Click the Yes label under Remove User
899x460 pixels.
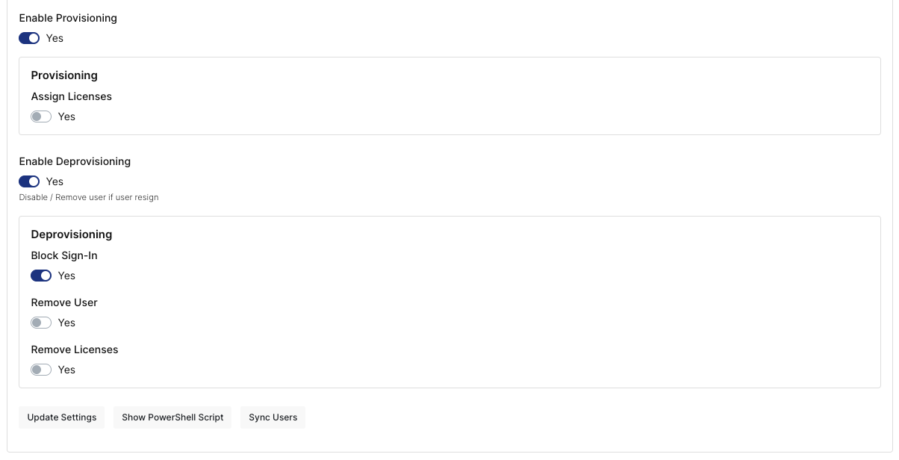(x=66, y=323)
